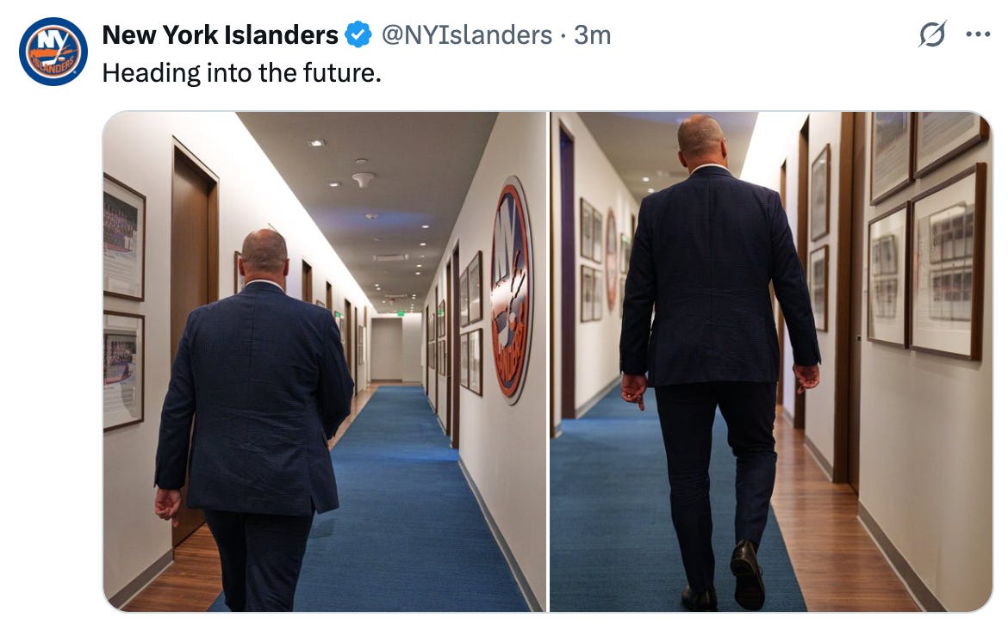Click the ceiling smoke detector in left photo
This screenshot has width=1008, height=630.
364,179
